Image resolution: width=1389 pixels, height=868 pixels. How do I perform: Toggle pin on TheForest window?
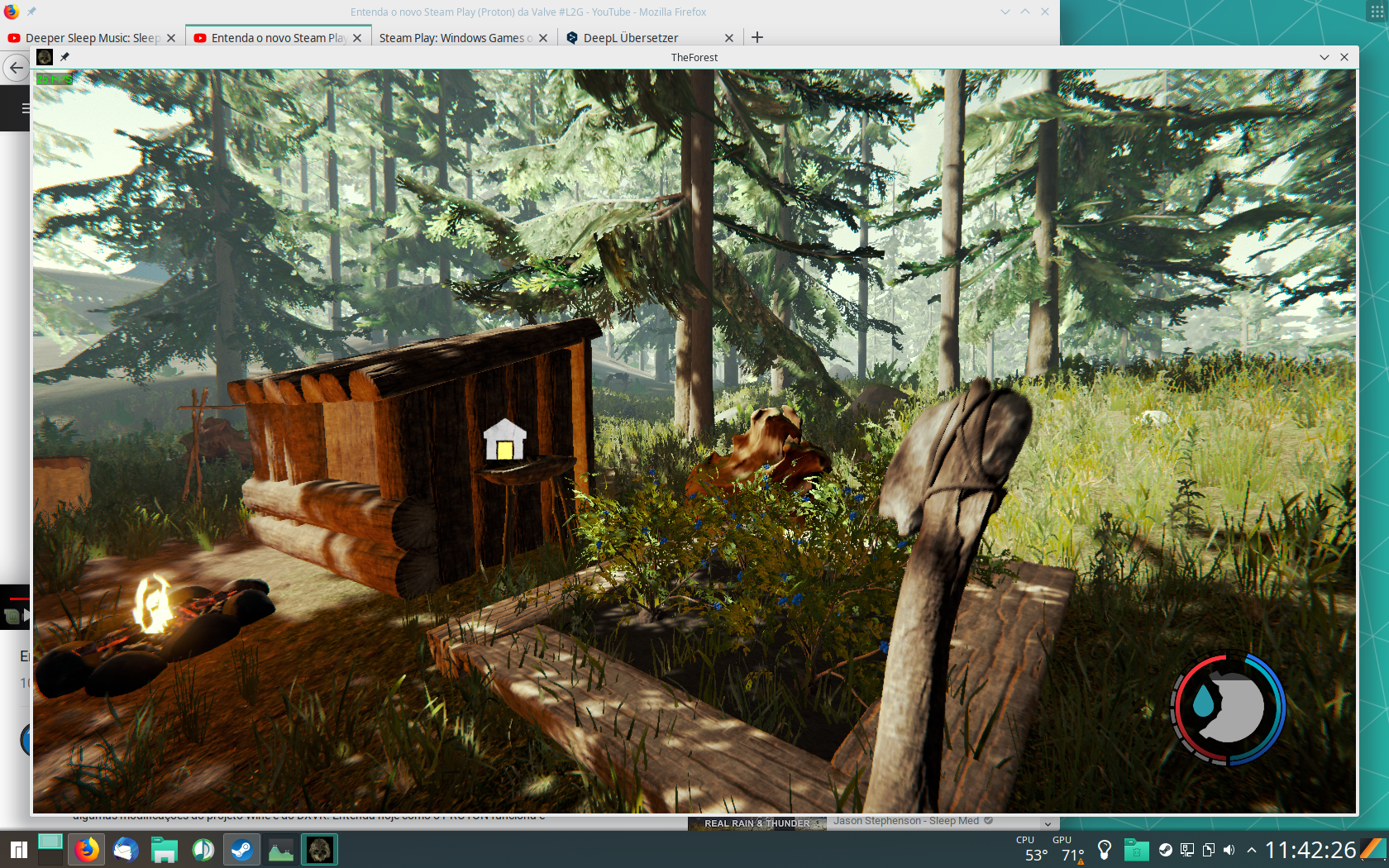point(64,57)
